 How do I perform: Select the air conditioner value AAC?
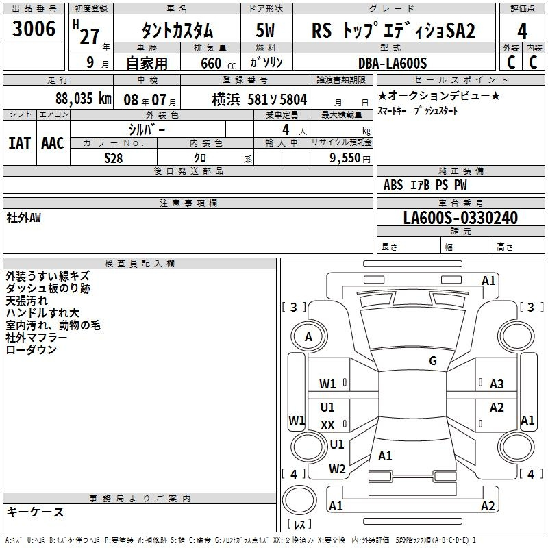pos(53,143)
